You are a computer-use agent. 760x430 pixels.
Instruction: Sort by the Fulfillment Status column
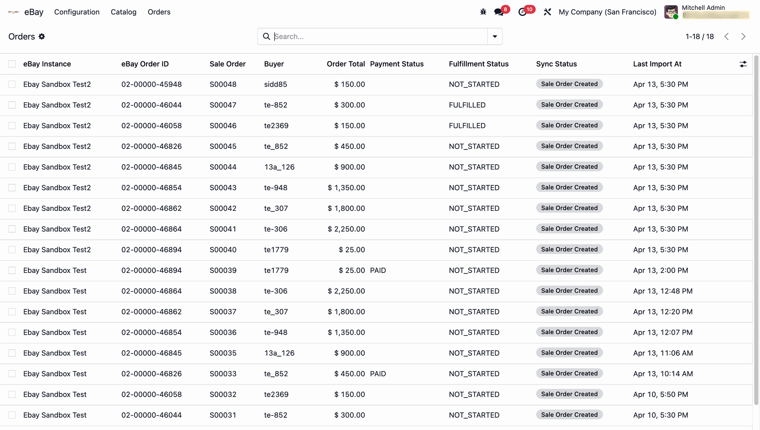tap(479, 64)
